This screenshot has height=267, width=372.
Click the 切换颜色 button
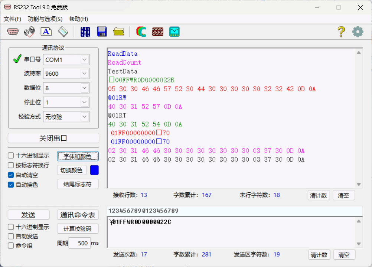click(71, 170)
